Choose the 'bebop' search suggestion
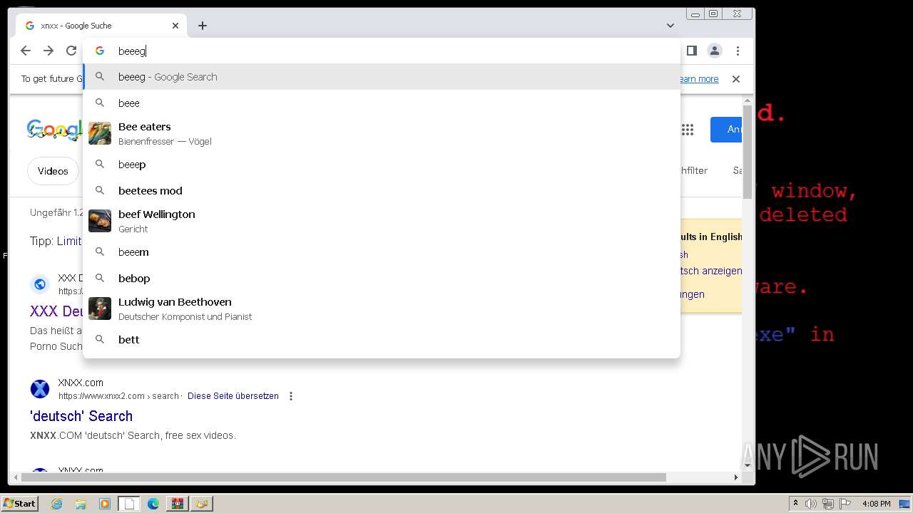Image resolution: width=913 pixels, height=513 pixels. coord(382,279)
